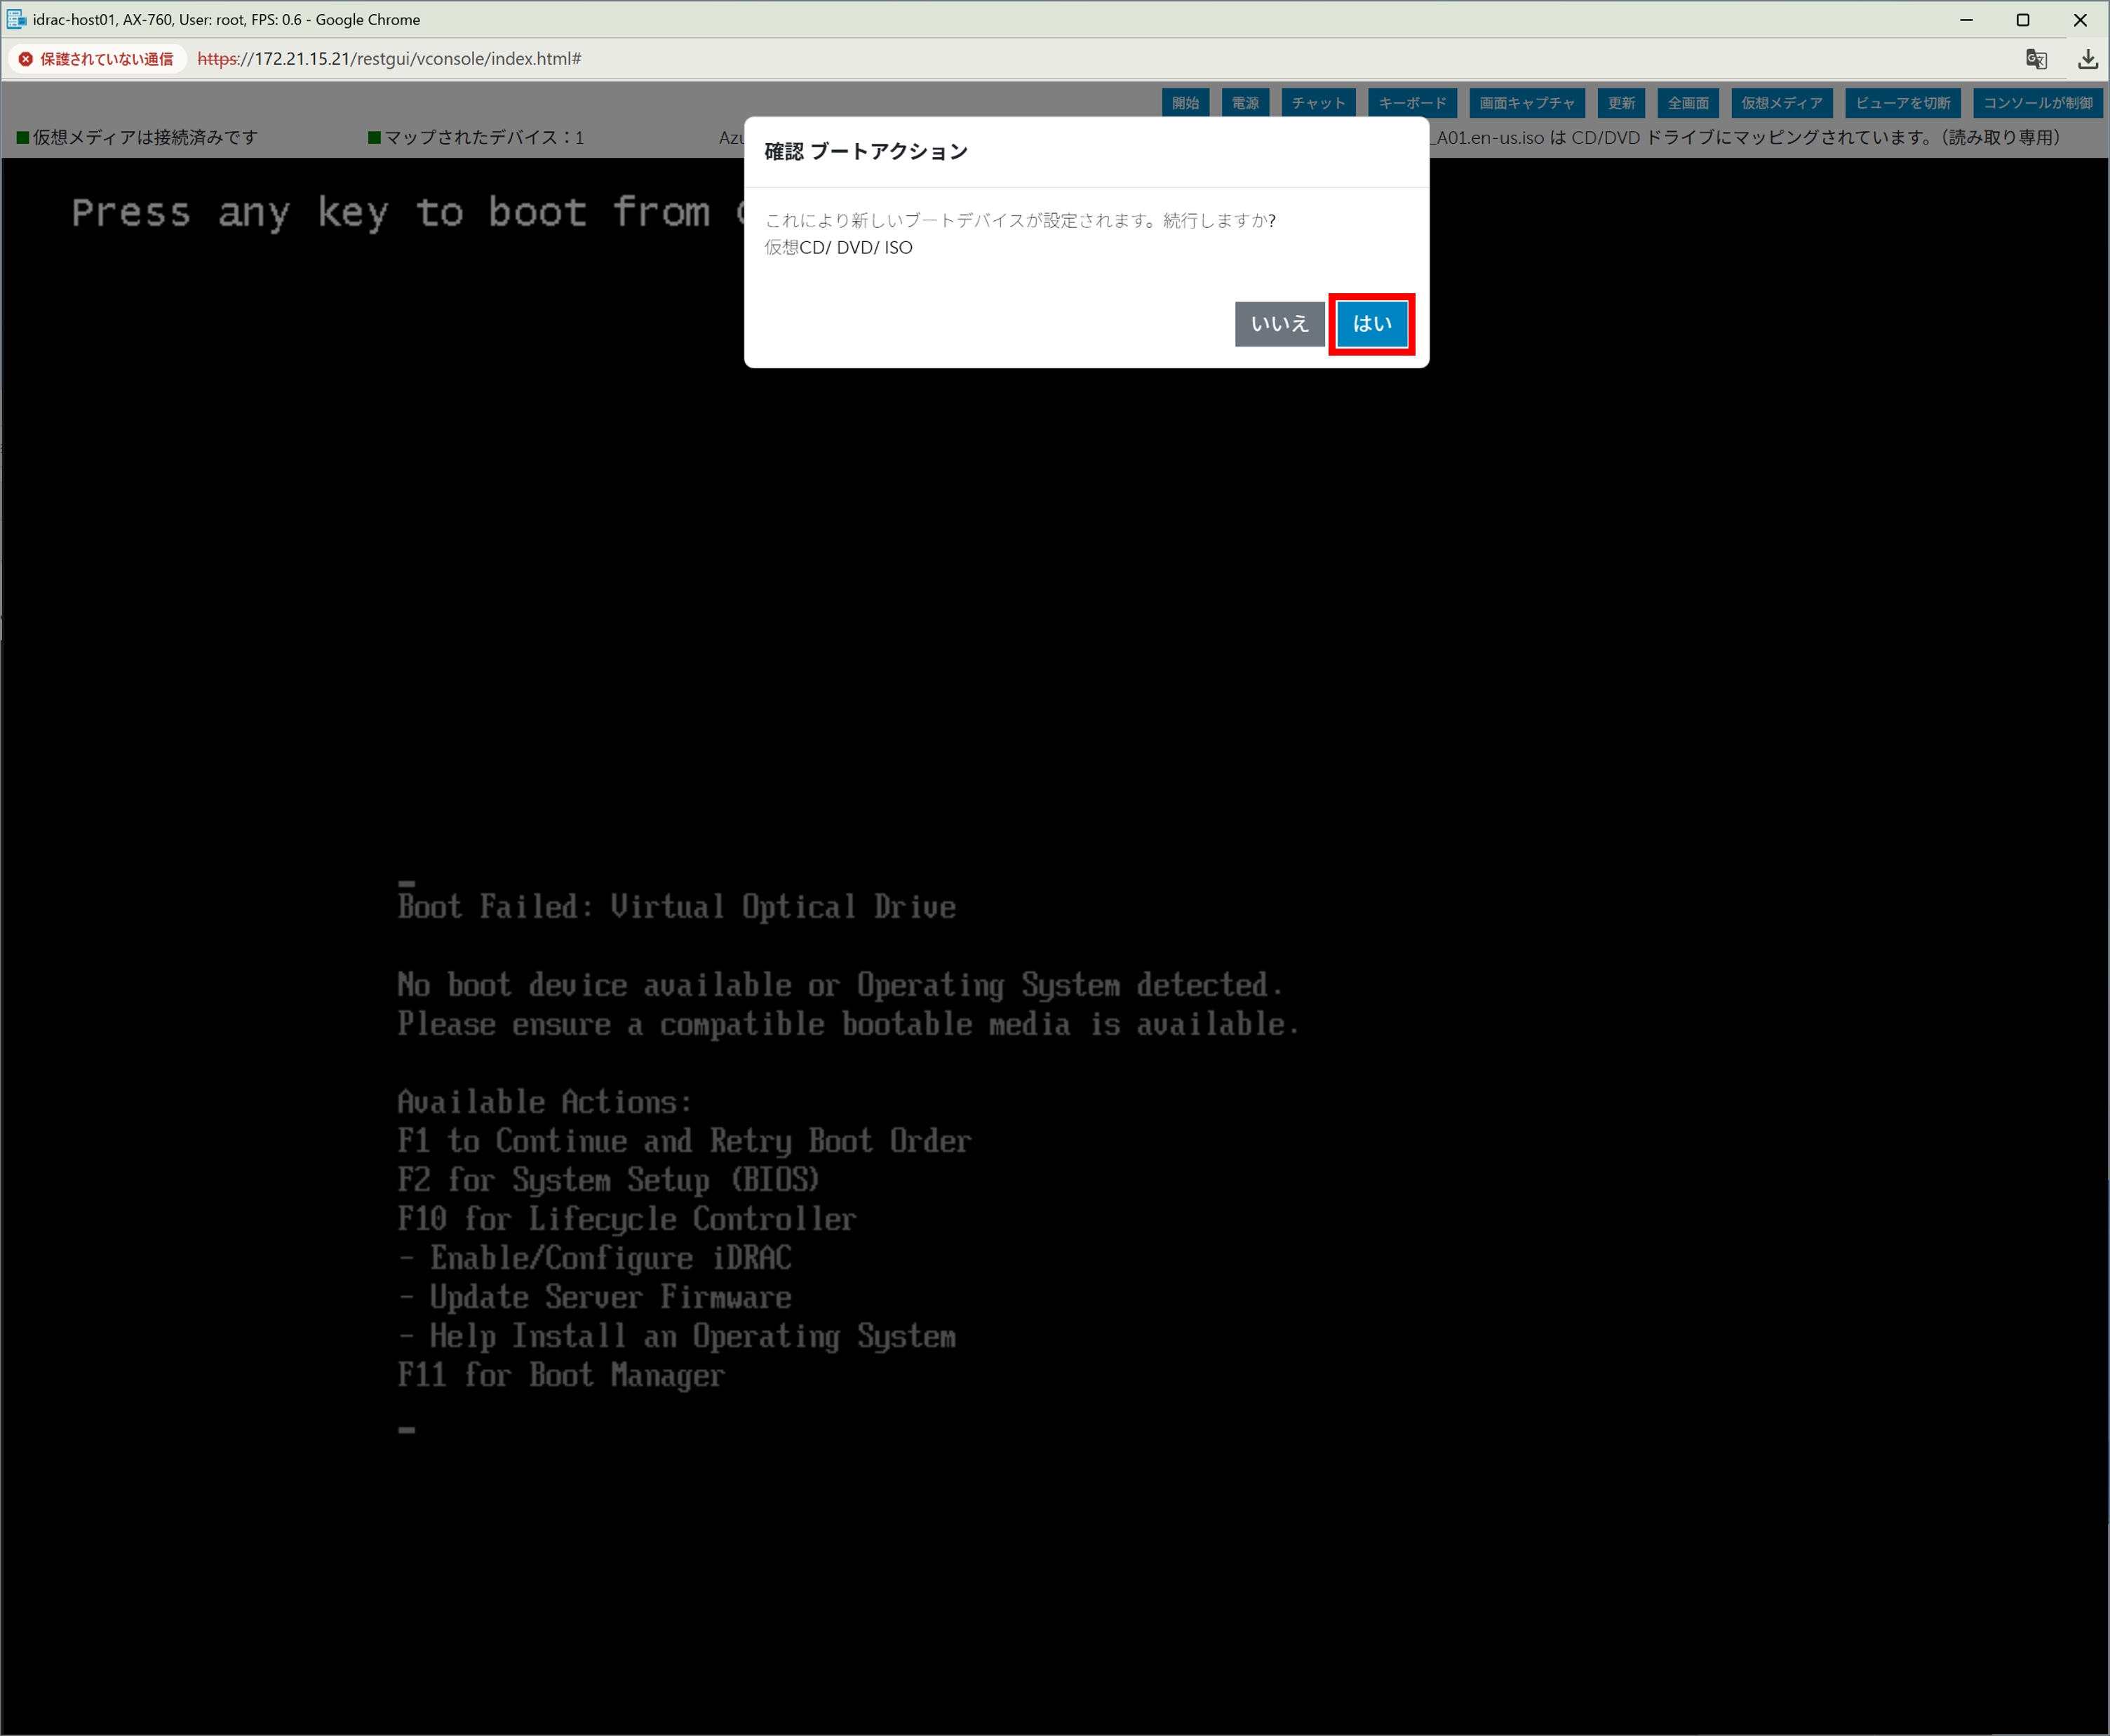
Task: Click 画面キャプチャ to capture the screen
Action: click(x=1526, y=103)
